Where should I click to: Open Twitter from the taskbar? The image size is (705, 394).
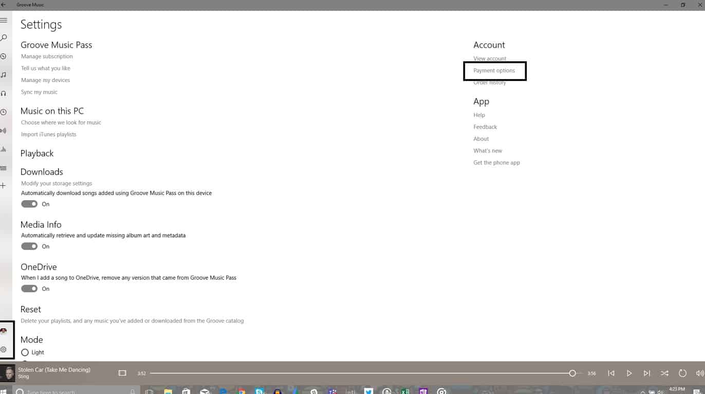[x=368, y=391]
